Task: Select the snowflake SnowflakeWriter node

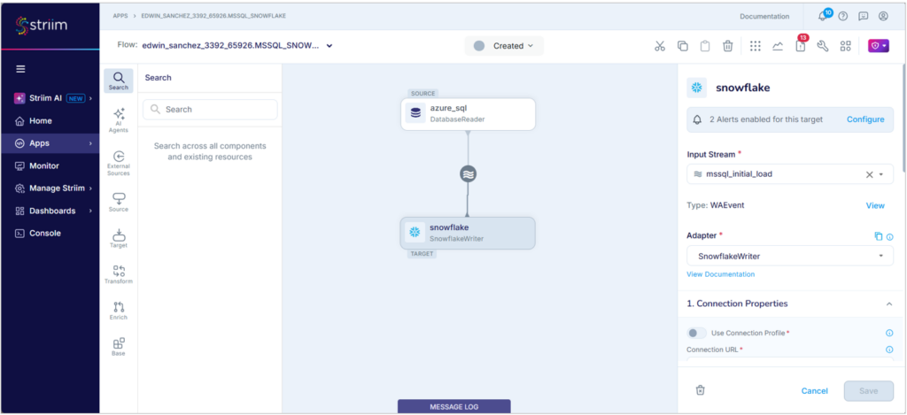Action: click(468, 233)
